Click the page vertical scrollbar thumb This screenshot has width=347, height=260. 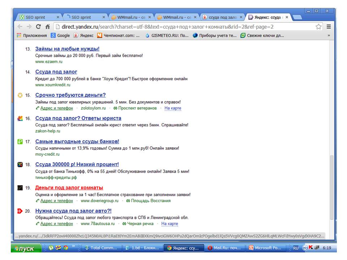331,187
